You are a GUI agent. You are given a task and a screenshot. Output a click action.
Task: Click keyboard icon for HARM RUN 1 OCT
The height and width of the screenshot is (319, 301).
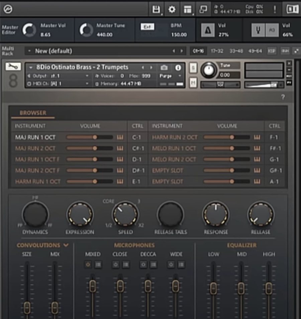pyautogui.click(x=120, y=181)
